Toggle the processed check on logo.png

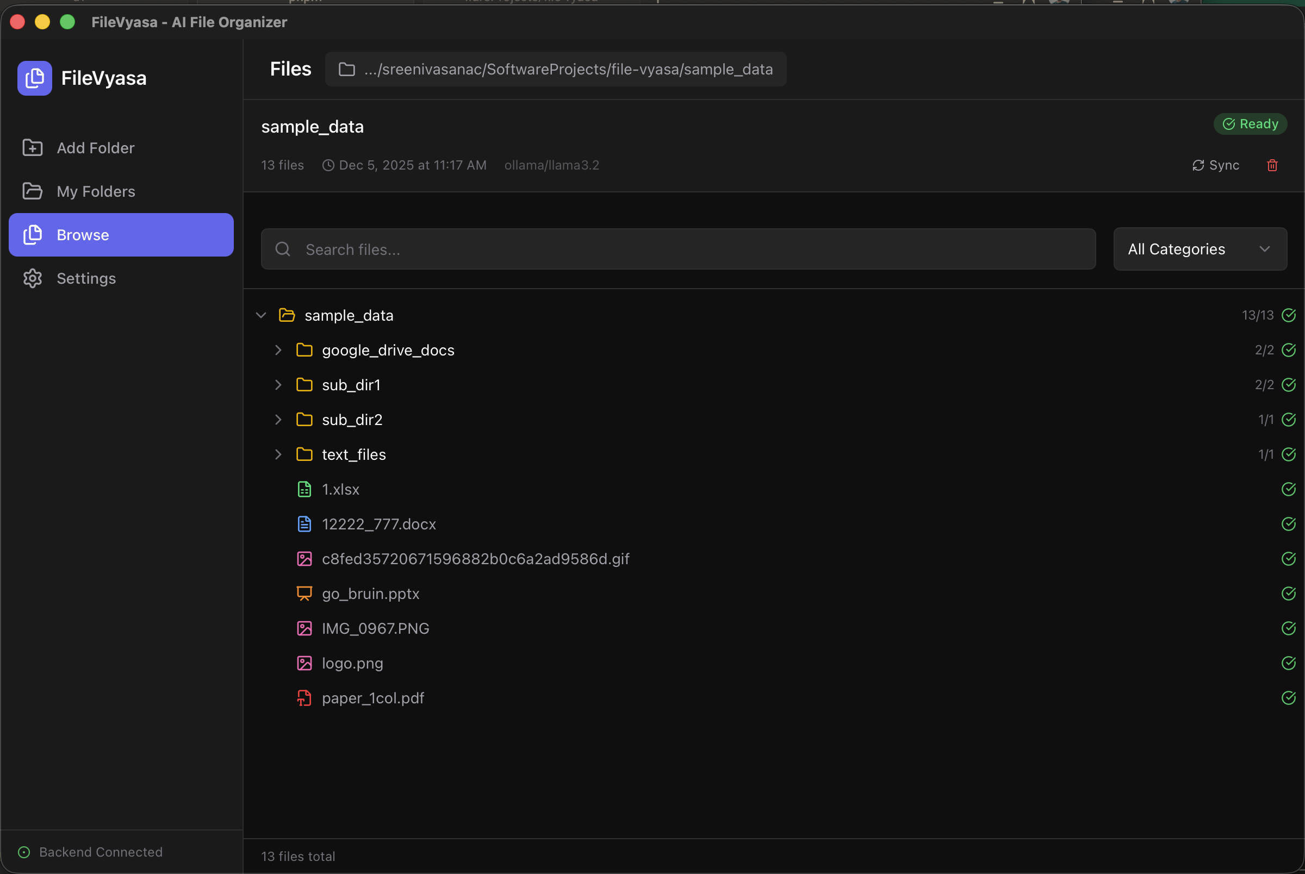point(1289,663)
